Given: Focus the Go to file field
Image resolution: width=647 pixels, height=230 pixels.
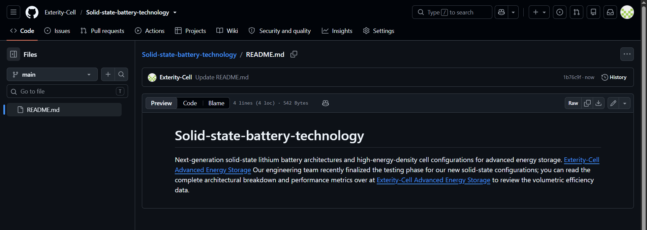Looking at the screenshot, I should pyautogui.click(x=67, y=91).
